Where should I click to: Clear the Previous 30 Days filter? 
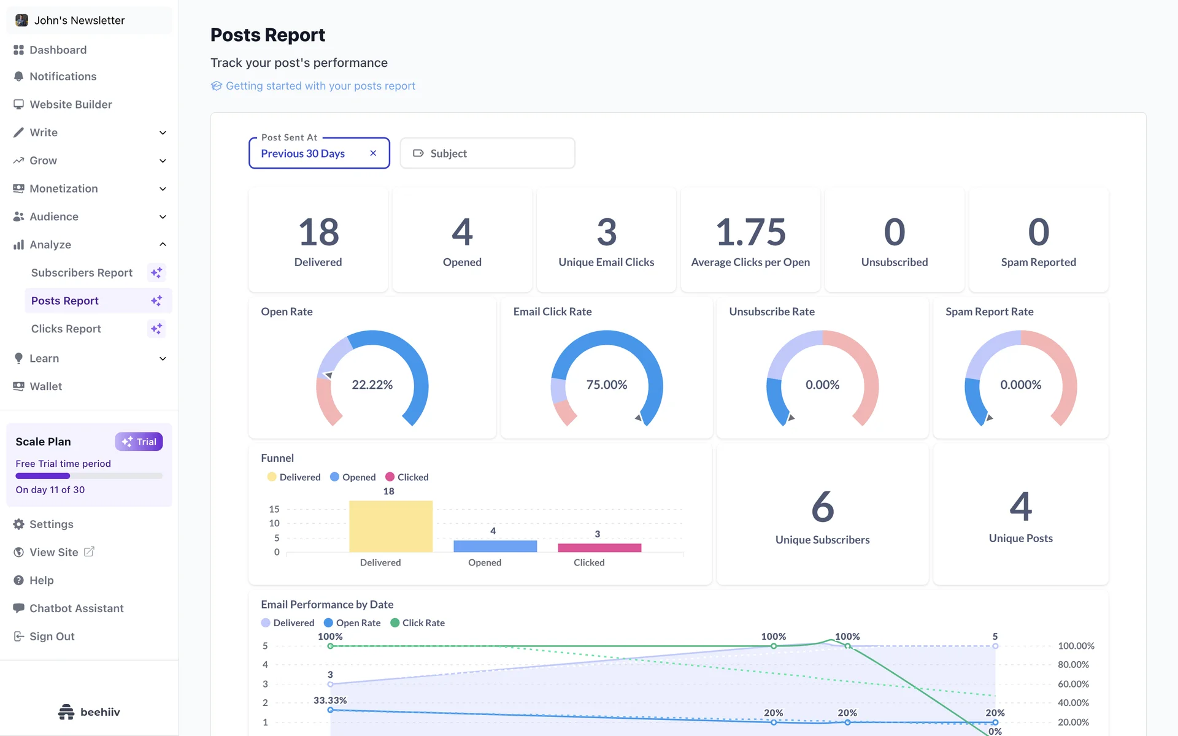(373, 153)
